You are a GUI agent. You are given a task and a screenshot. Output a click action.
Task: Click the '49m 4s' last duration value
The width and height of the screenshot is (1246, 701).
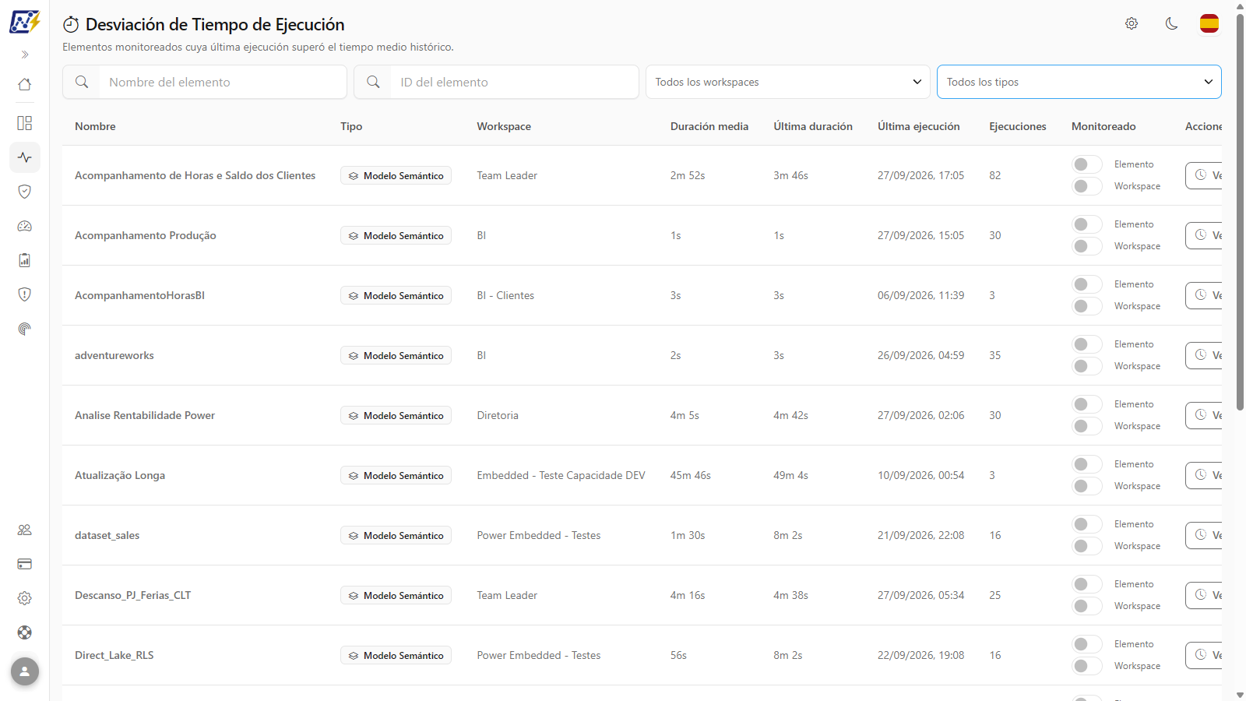(790, 475)
